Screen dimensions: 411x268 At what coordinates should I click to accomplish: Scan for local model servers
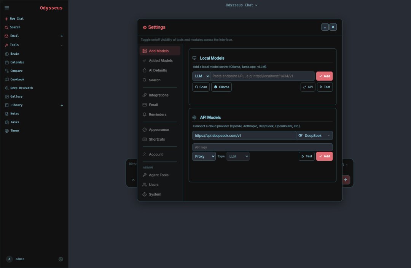(201, 87)
